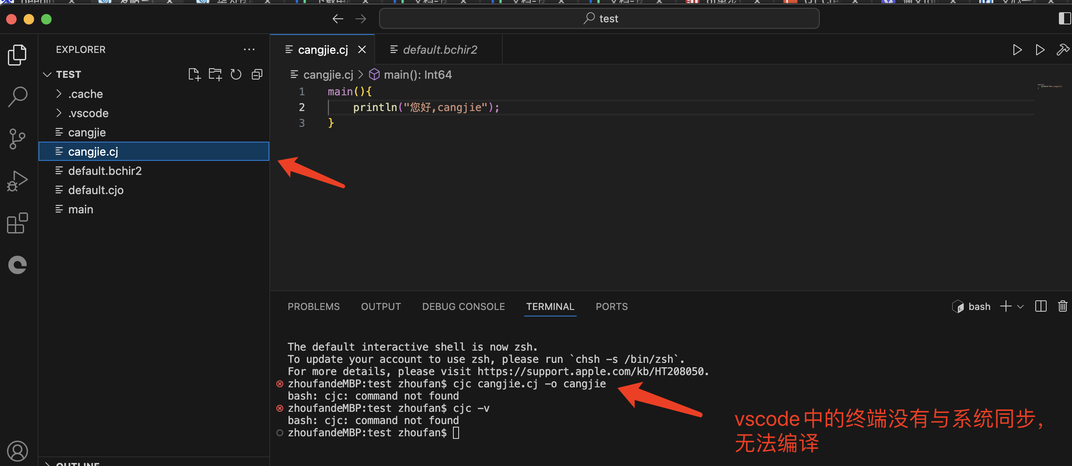
Task: Toggle the primary sidebar layout button
Action: tap(1064, 18)
